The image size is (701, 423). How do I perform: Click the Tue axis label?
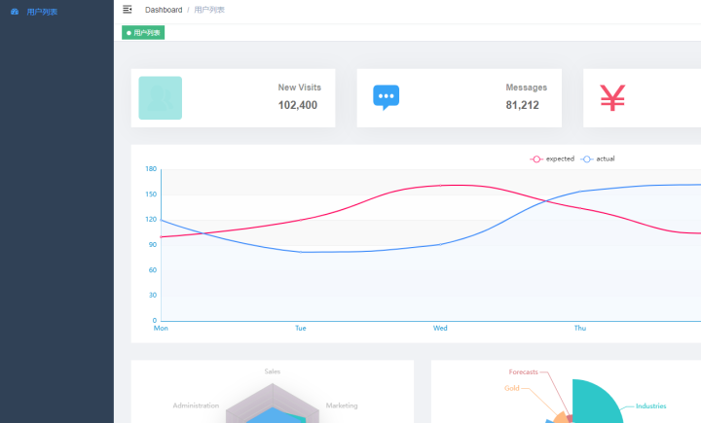pyautogui.click(x=301, y=328)
